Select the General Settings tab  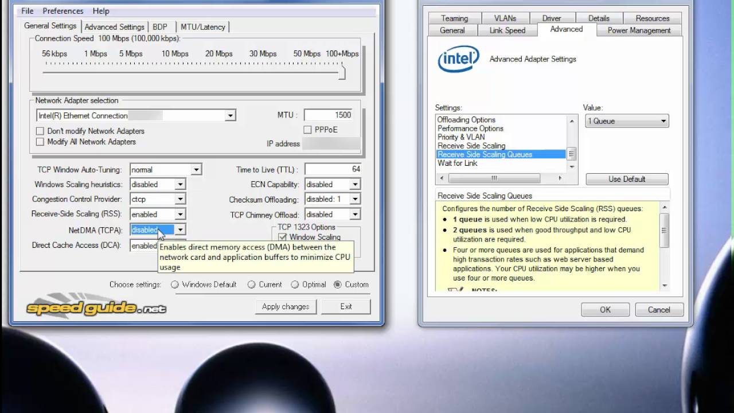[50, 26]
